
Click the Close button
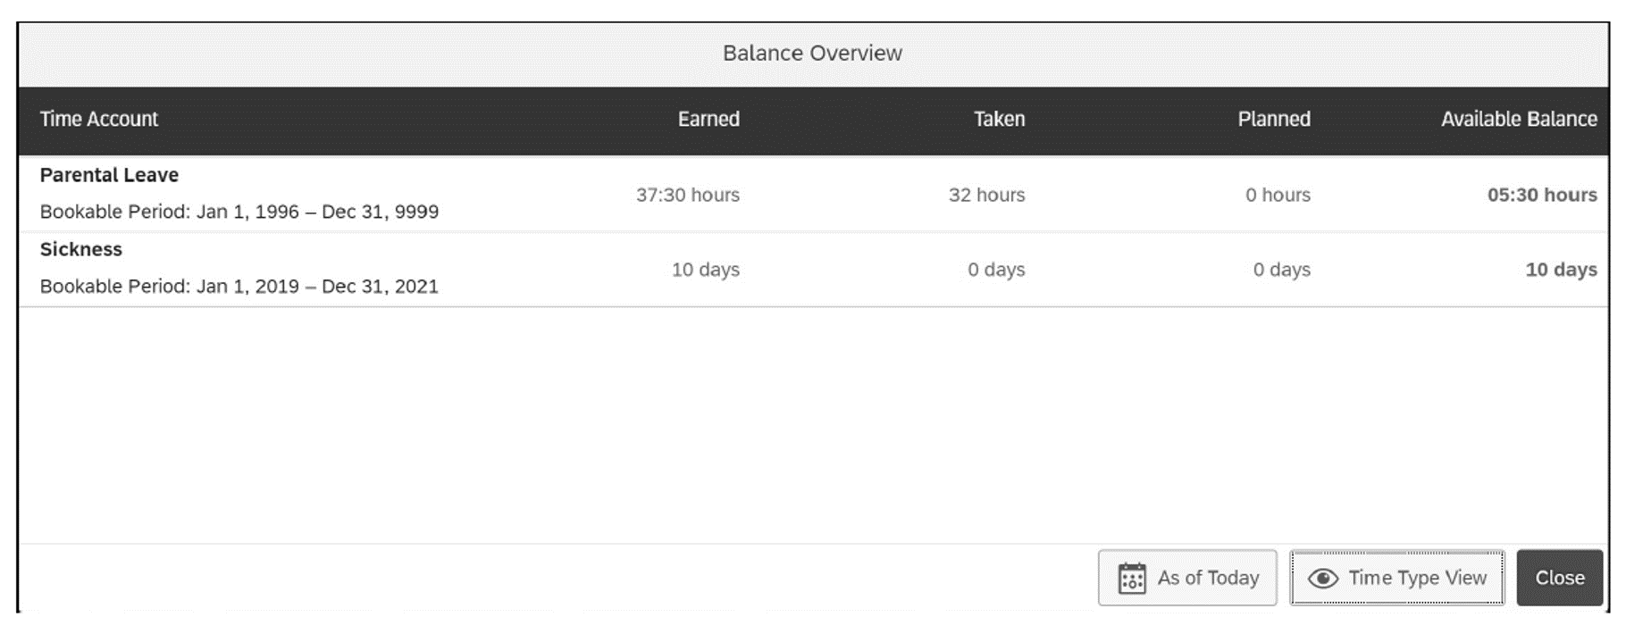(1559, 578)
